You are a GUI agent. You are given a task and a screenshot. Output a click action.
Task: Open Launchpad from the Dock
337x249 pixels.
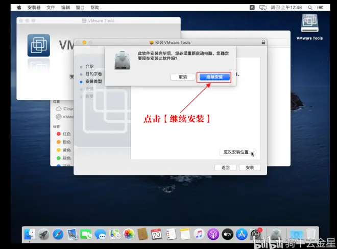(x=44, y=234)
